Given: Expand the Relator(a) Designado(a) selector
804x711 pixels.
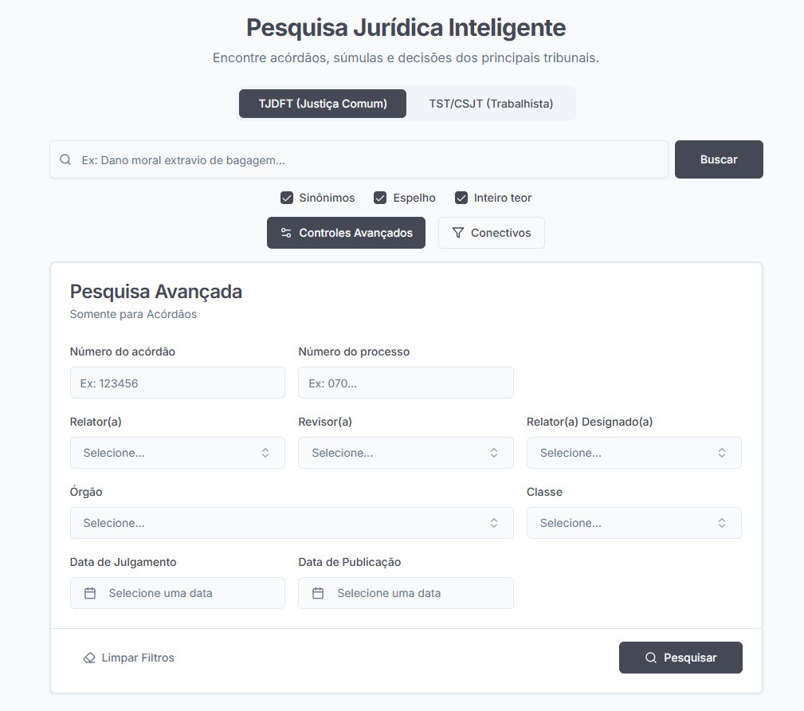Looking at the screenshot, I should click(x=633, y=453).
